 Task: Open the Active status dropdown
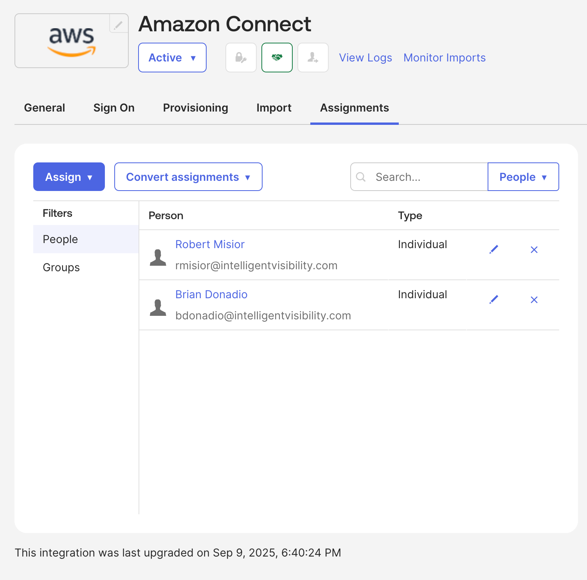tap(172, 58)
